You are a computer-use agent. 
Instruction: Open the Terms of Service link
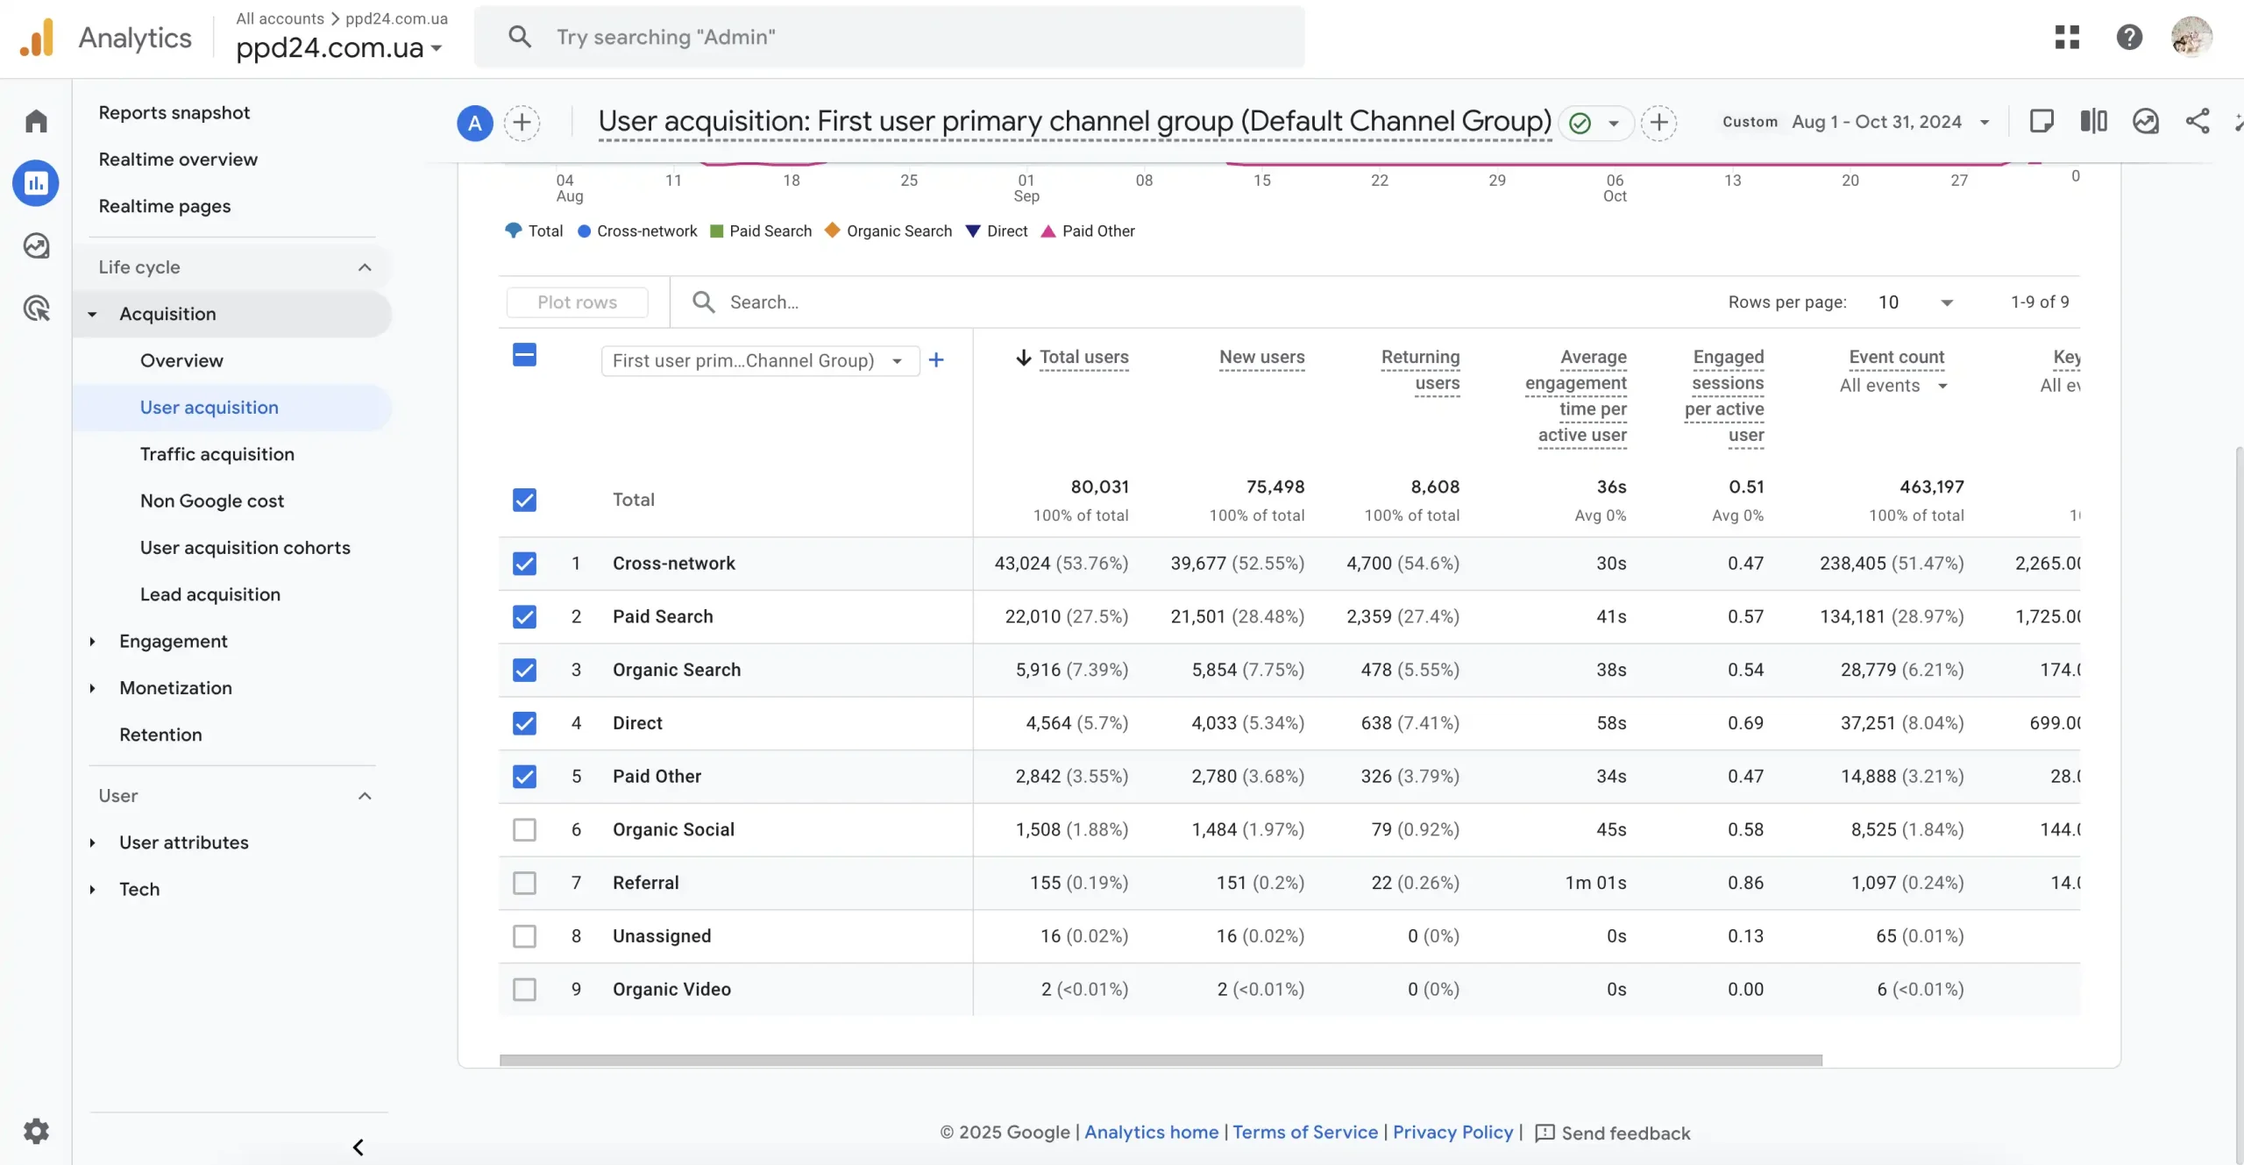[1305, 1132]
